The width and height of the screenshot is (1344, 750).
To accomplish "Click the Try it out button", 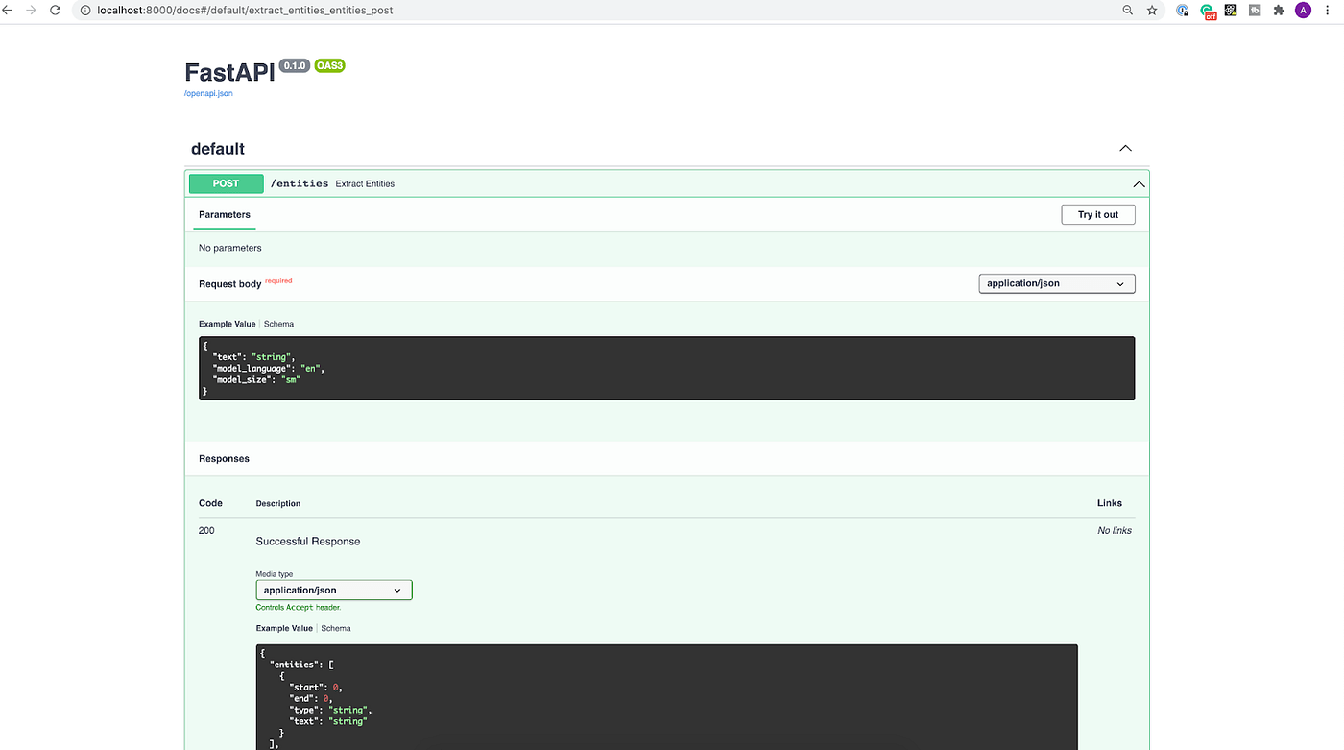I will pyautogui.click(x=1098, y=214).
